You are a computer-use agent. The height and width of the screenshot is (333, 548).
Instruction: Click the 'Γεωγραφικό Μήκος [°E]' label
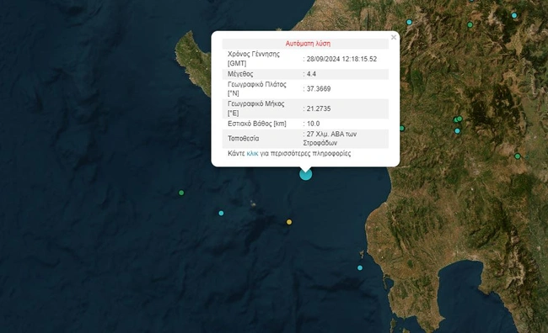click(255, 108)
